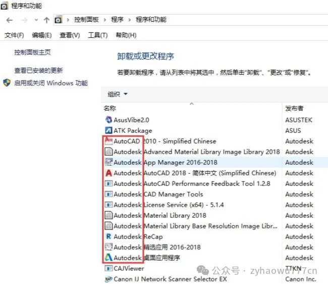Screen dimensions: 328x284
Task: Click the red AutoCAD 2018 icon
Action: tap(108, 173)
